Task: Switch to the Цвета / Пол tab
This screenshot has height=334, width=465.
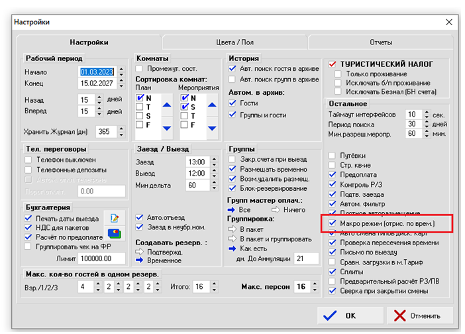Action: (234, 42)
